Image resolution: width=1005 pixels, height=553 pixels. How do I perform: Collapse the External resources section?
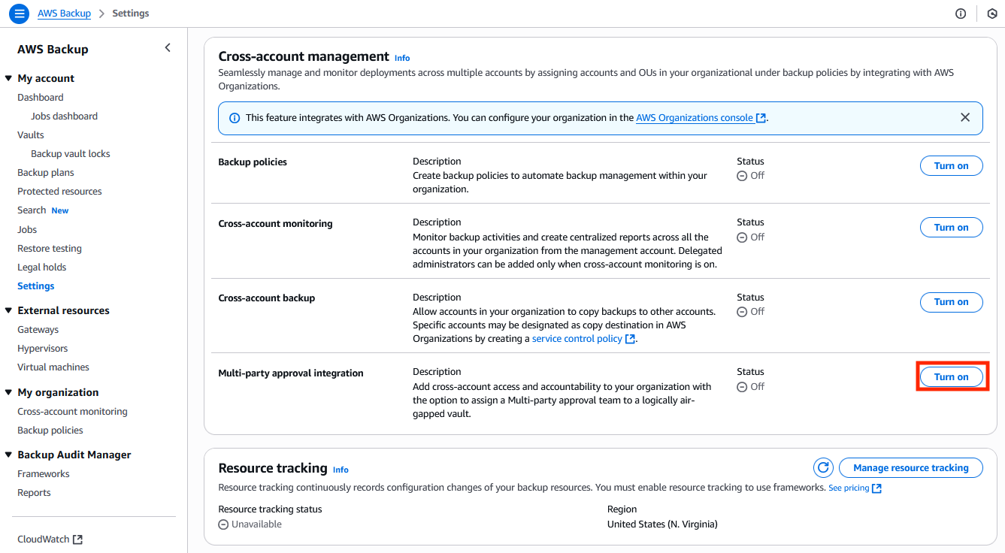click(x=8, y=310)
